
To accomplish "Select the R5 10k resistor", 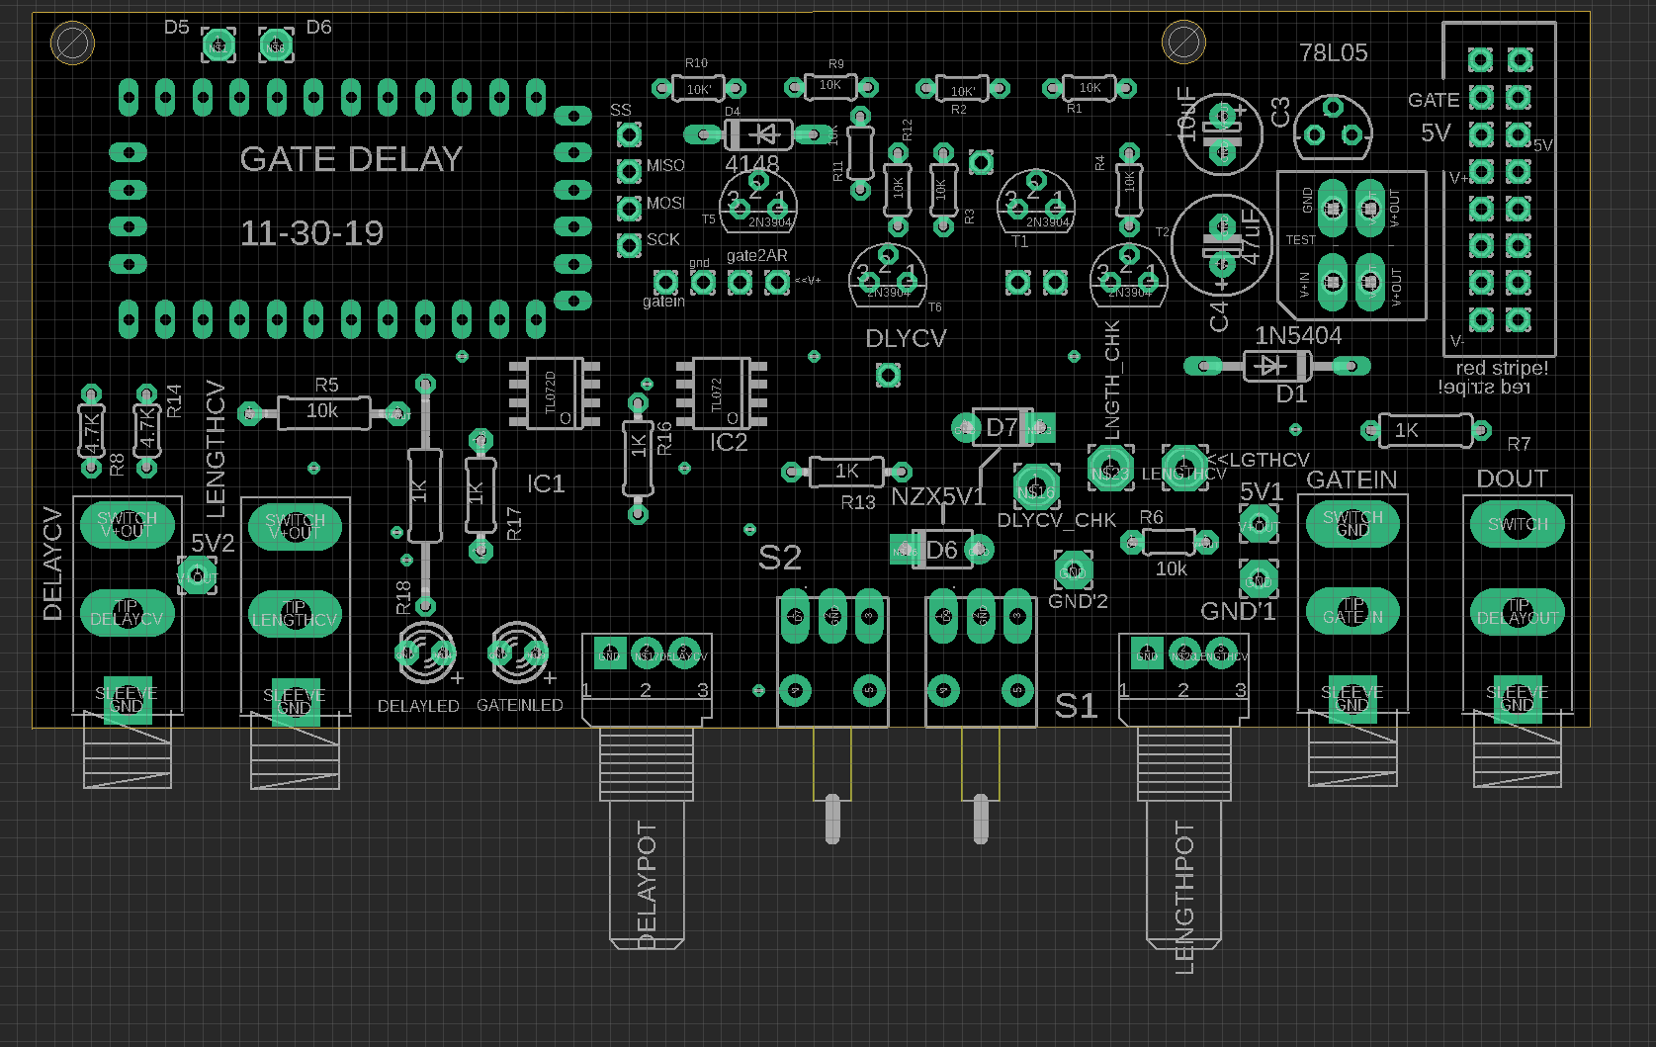I will point(323,412).
